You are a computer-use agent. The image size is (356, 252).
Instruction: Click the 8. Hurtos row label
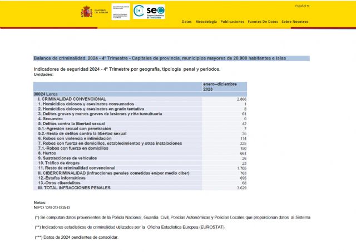point(47,154)
